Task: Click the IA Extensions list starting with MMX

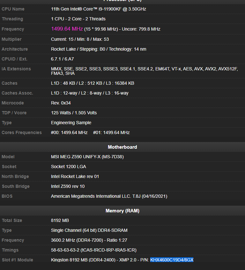Action: pos(145,71)
